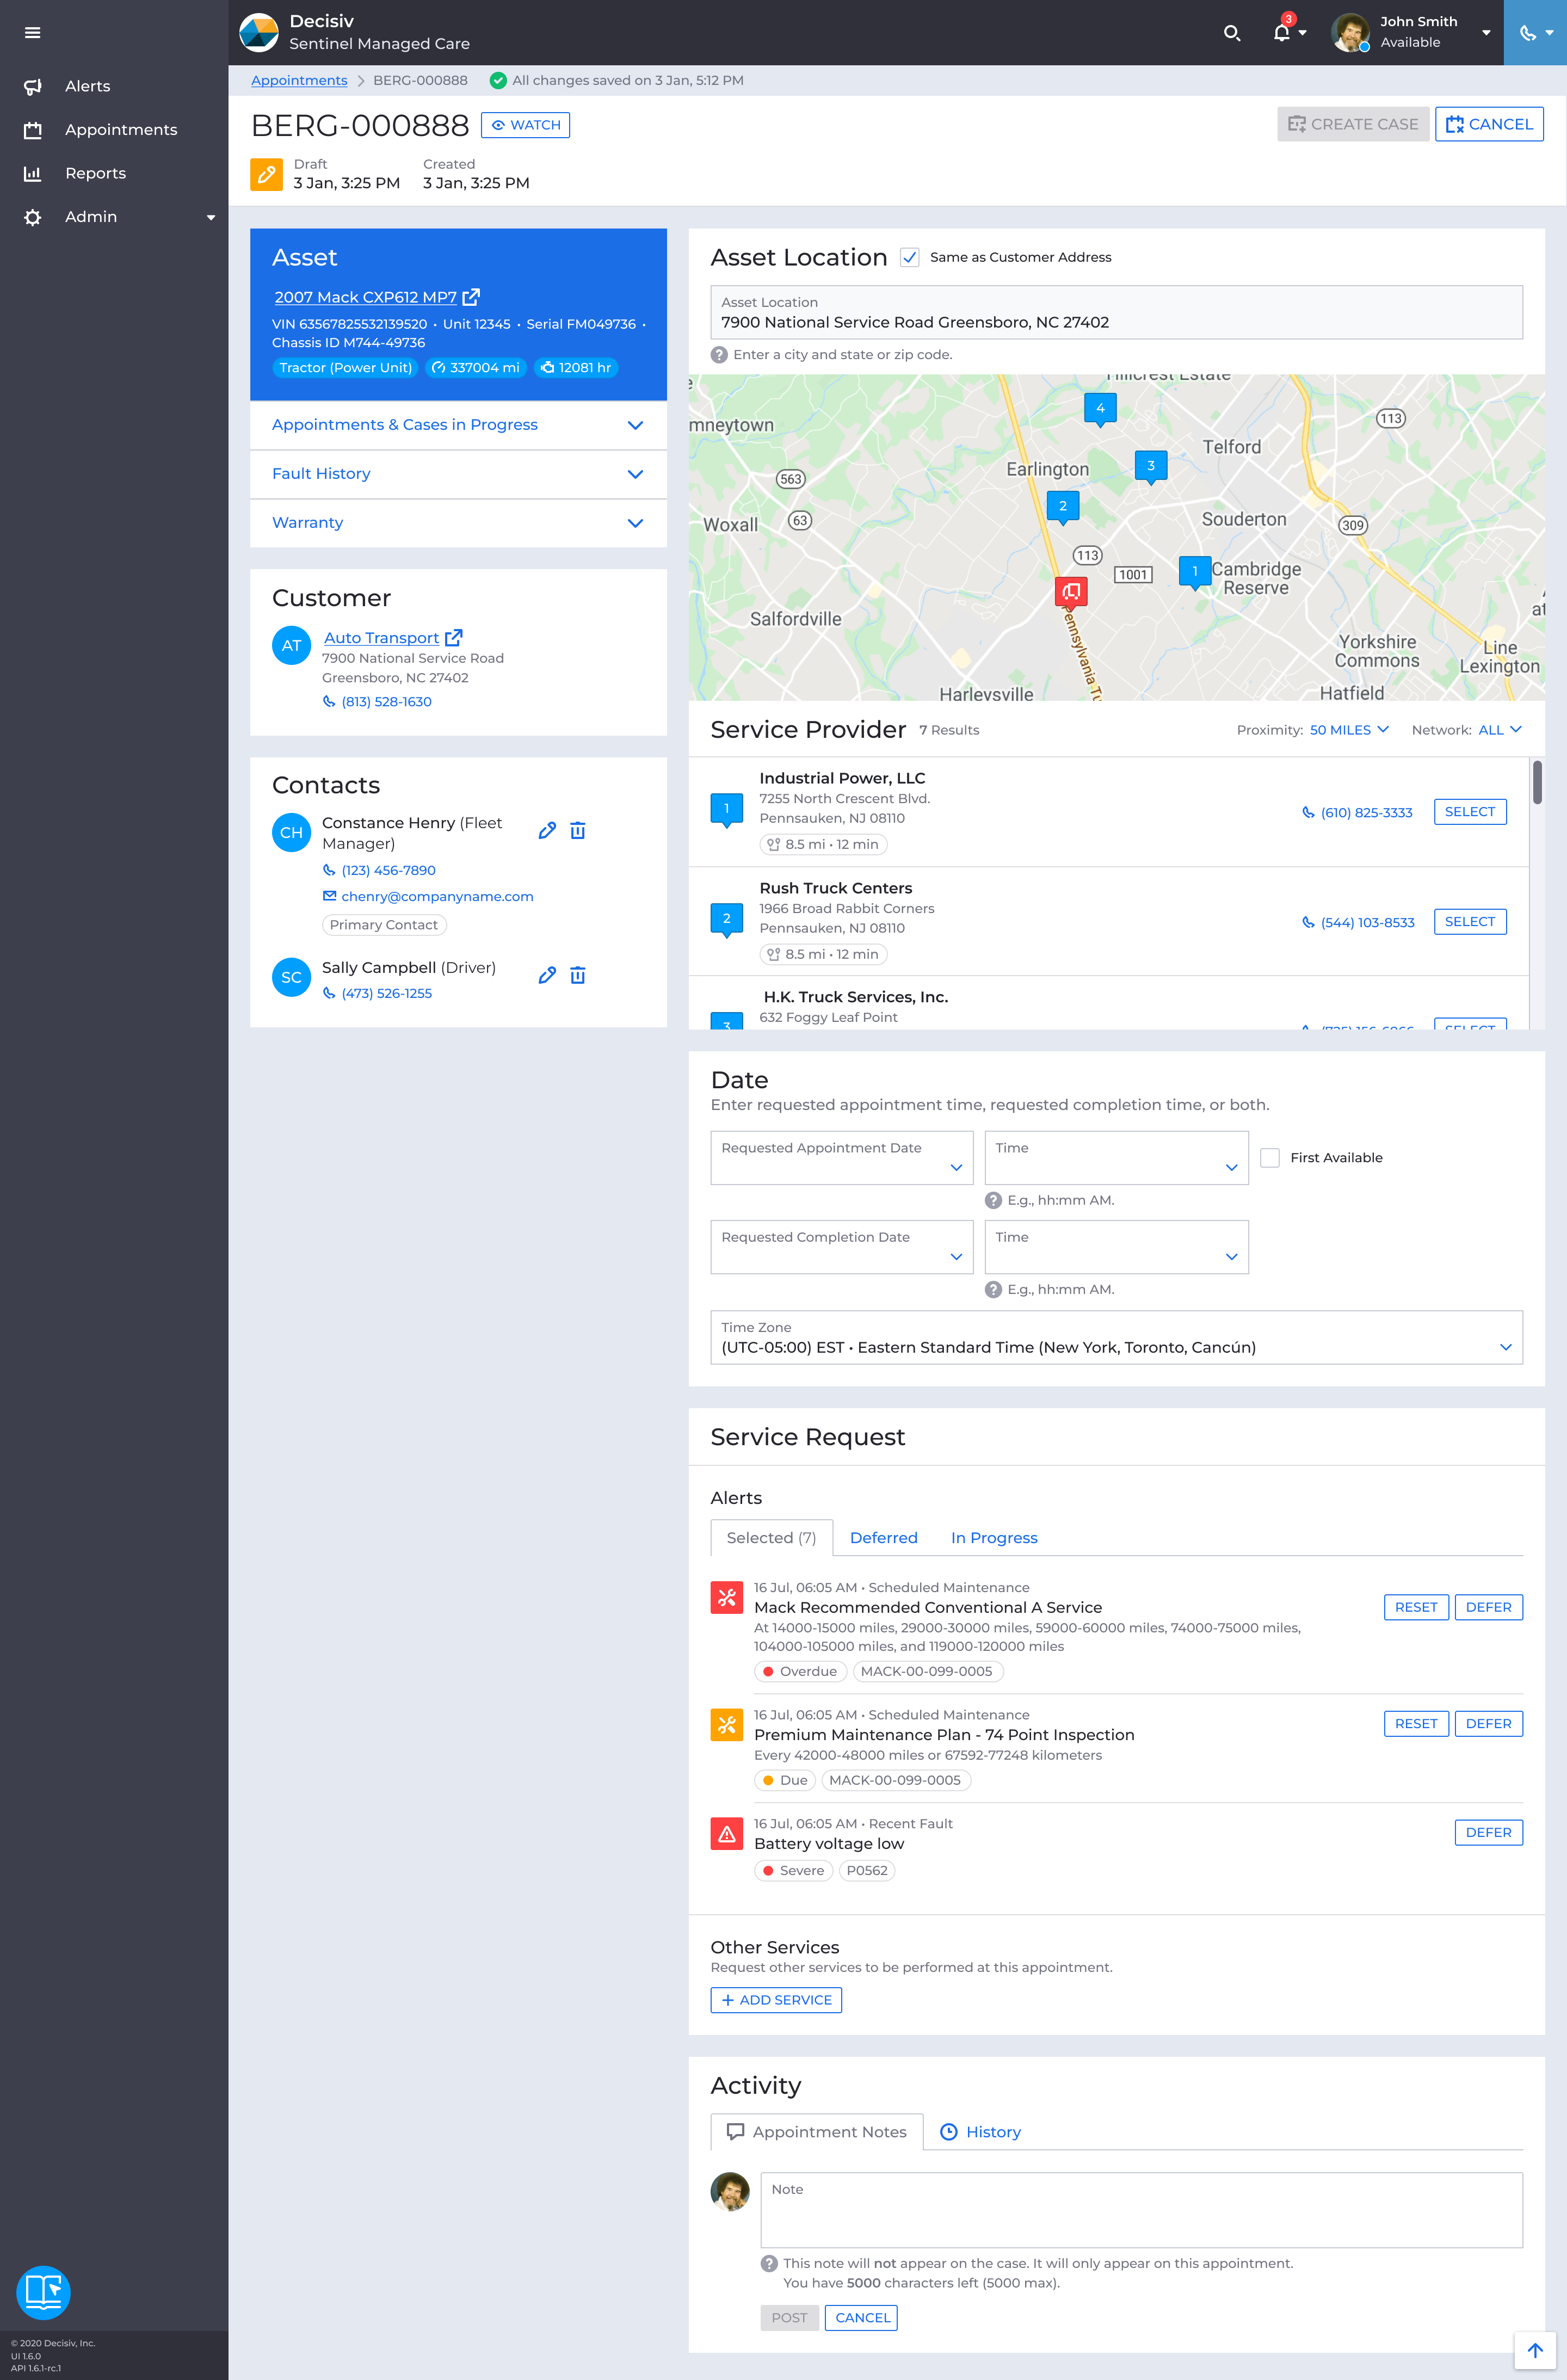Image resolution: width=1567 pixels, height=2380 pixels.
Task: Toggle the Same as Customer Address checkbox
Action: point(910,258)
